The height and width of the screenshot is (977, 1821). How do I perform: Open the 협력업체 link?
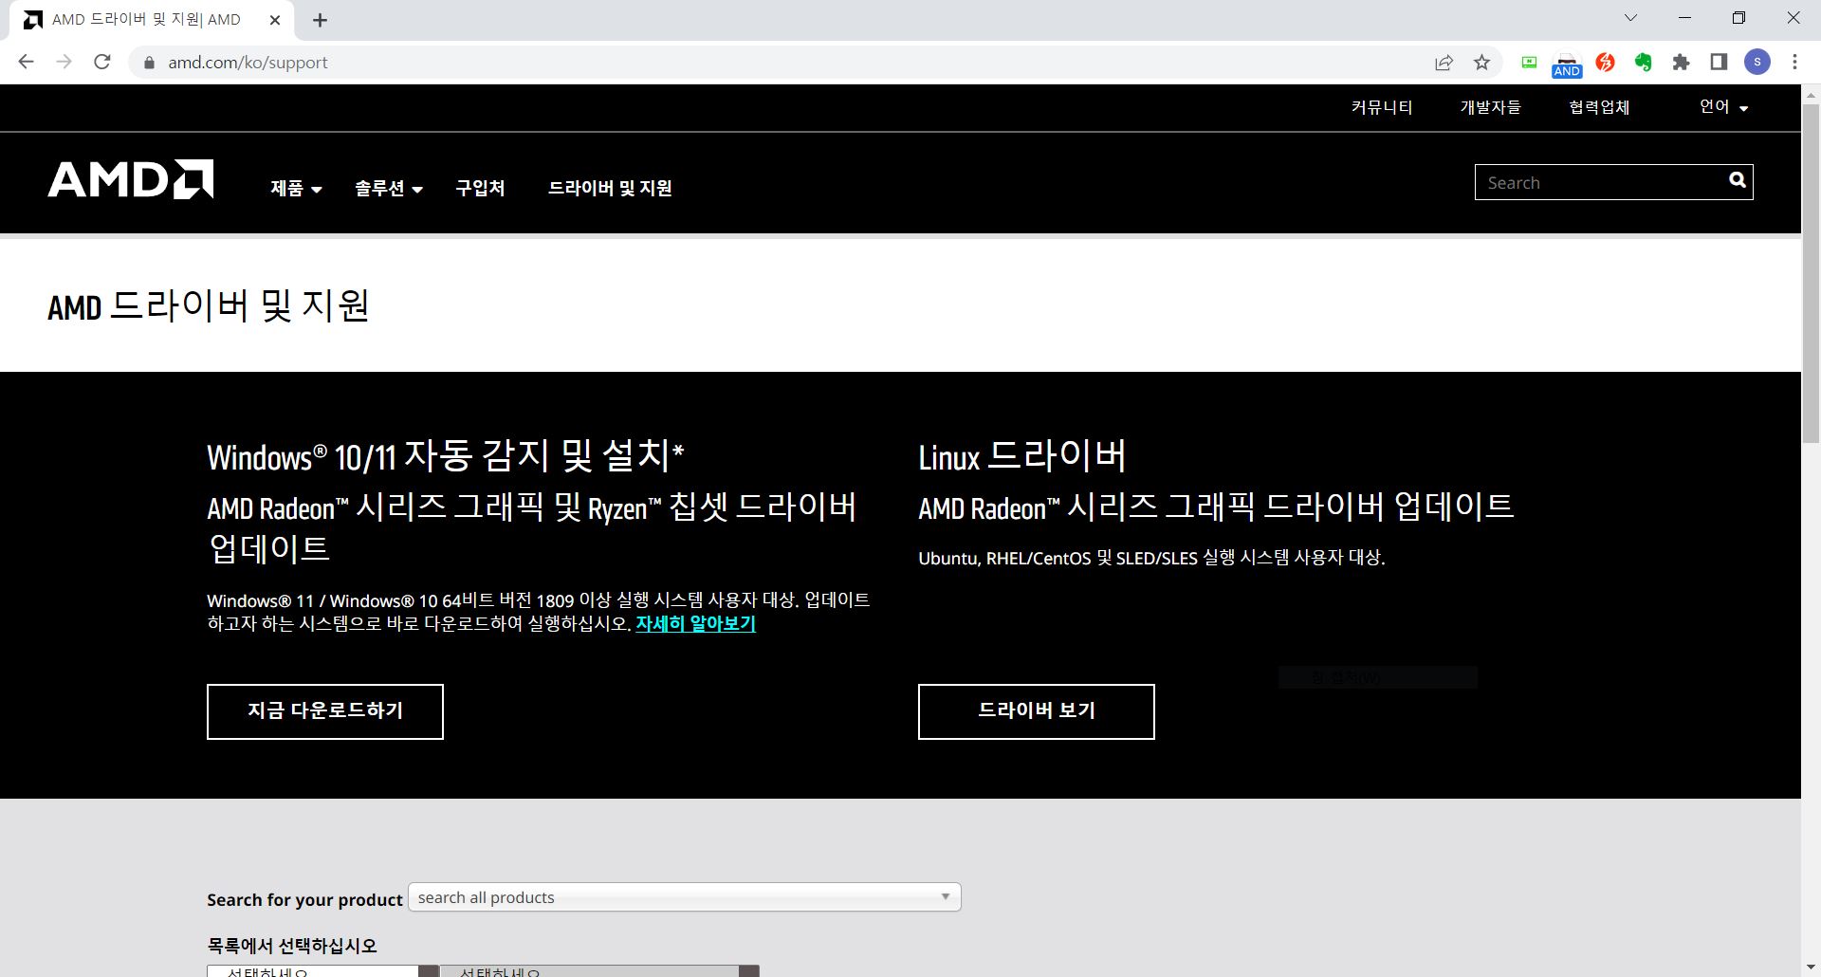(x=1599, y=107)
